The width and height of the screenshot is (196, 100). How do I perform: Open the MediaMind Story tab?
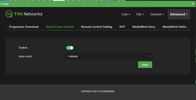coord(144,27)
